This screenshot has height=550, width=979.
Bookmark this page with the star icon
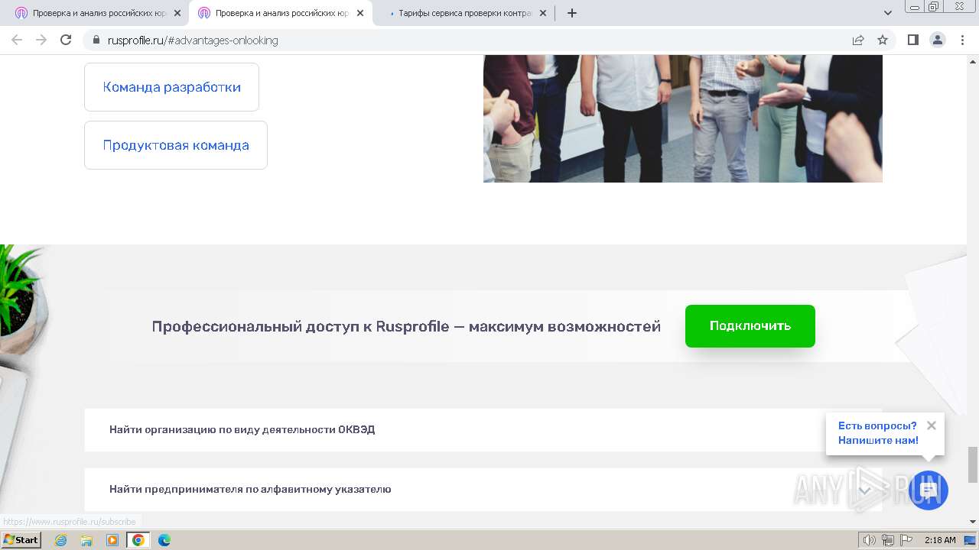(x=883, y=40)
